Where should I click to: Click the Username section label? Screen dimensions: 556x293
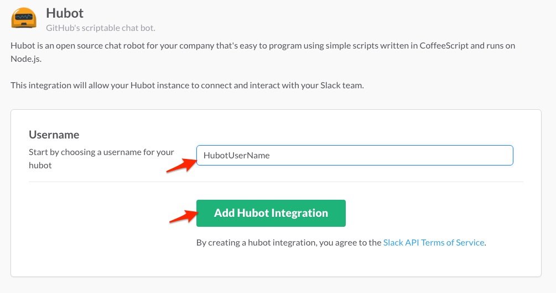click(x=54, y=135)
